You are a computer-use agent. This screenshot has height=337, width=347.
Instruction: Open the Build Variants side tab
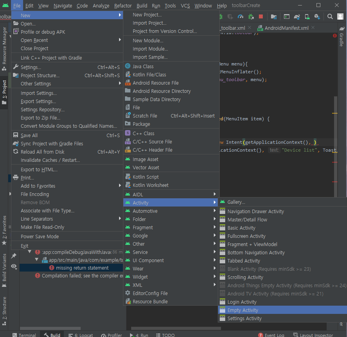coord(4,270)
